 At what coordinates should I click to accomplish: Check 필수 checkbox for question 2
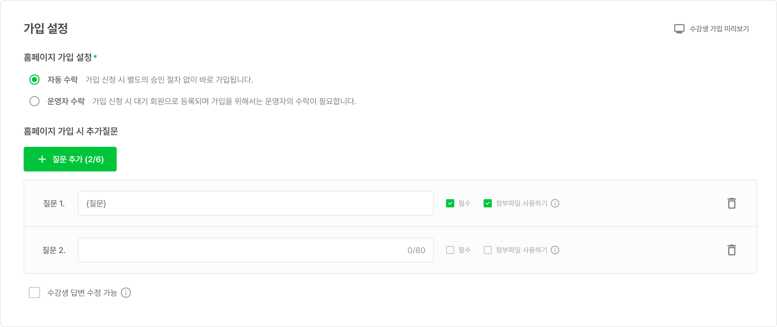point(450,250)
